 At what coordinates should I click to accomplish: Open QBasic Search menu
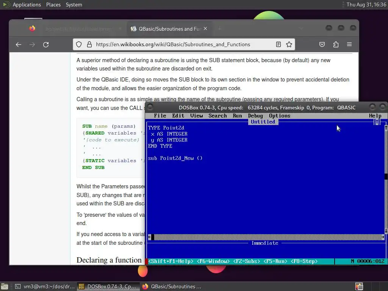coord(217,116)
